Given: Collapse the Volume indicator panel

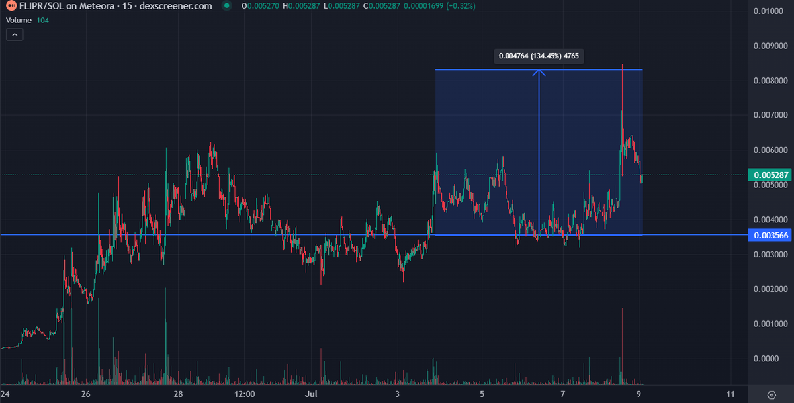Looking at the screenshot, I should point(14,34).
